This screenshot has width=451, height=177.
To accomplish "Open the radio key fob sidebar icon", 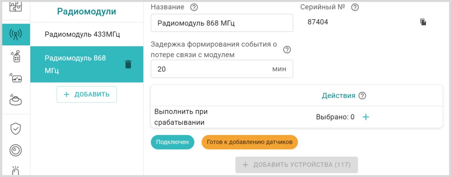I will (16, 56).
